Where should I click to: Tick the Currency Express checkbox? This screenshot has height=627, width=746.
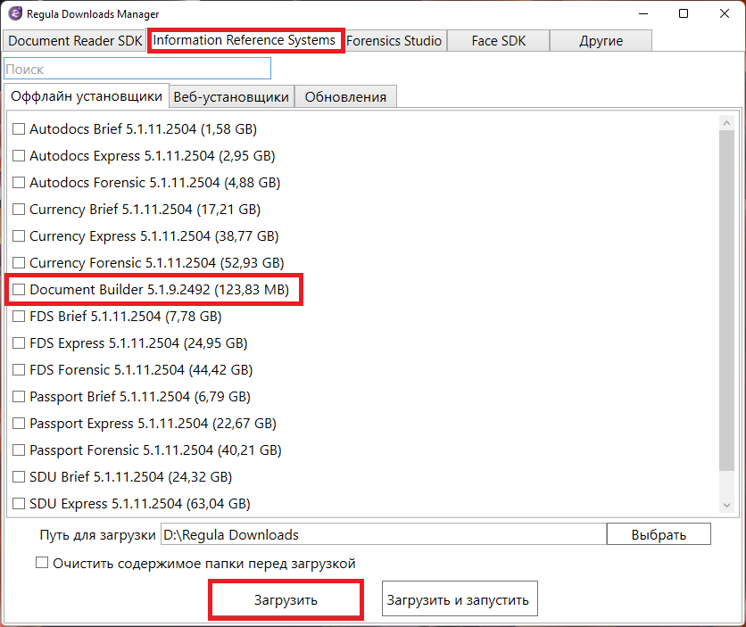pyautogui.click(x=19, y=235)
